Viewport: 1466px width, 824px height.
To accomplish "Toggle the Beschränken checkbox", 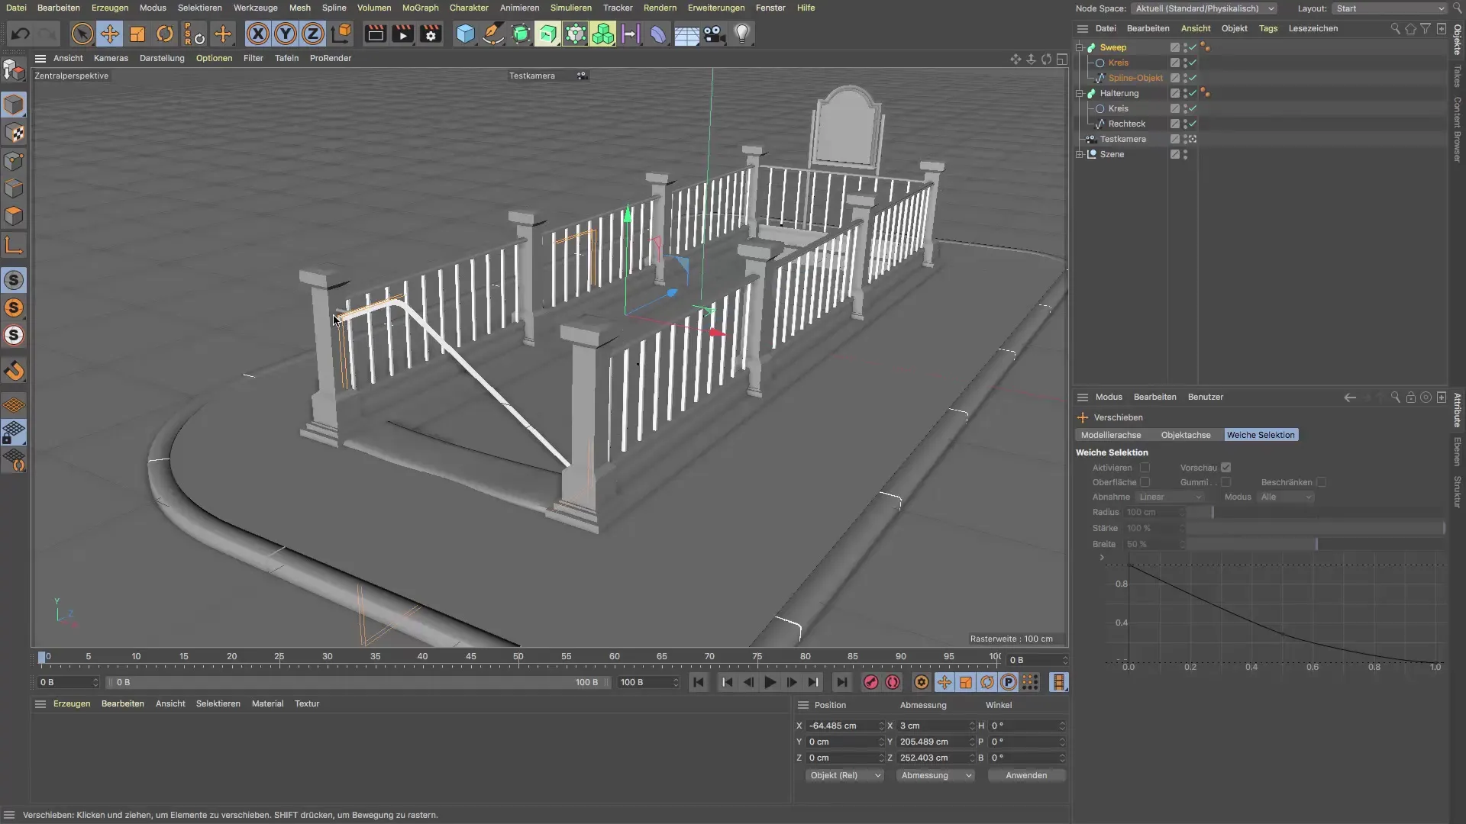I will point(1321,482).
